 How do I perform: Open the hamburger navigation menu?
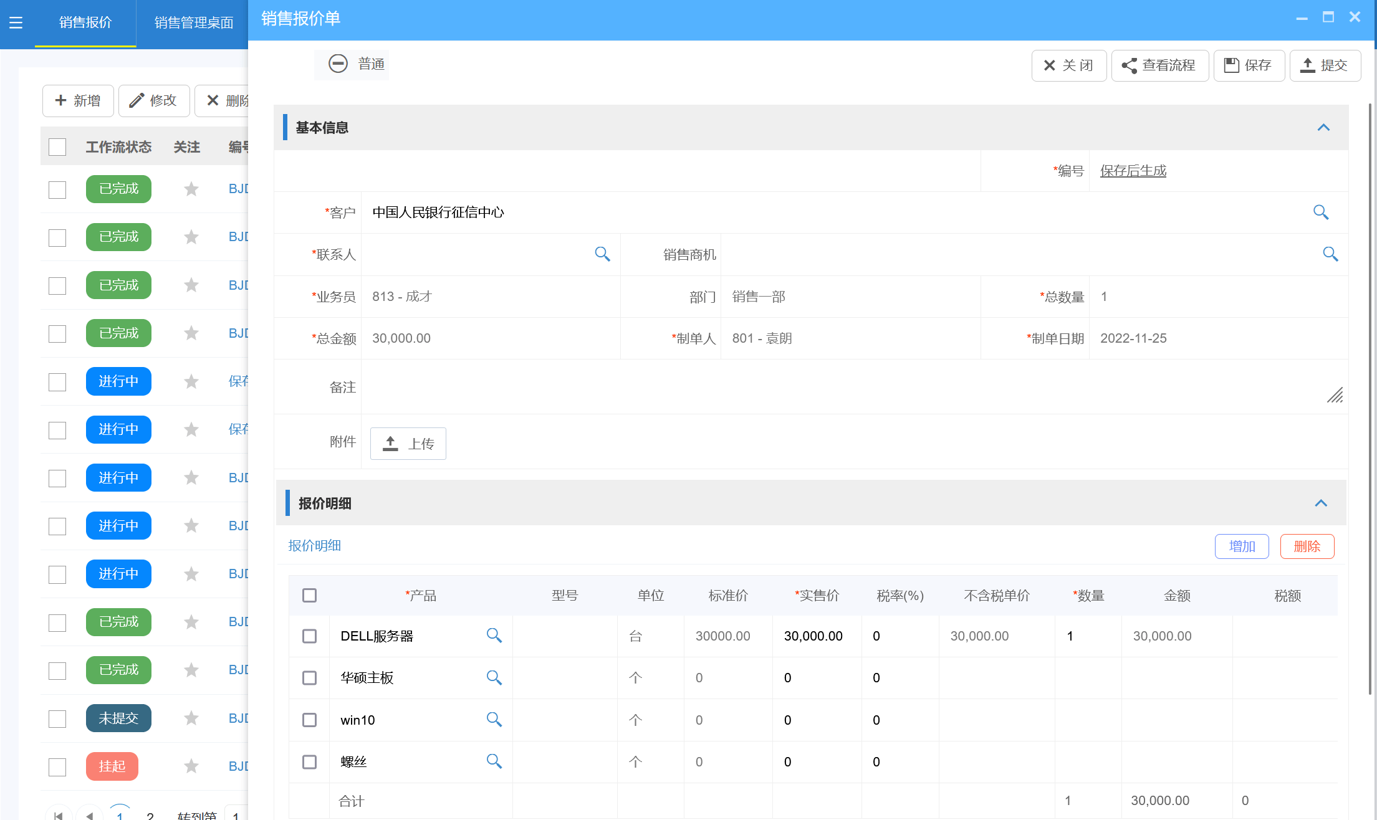pos(16,23)
